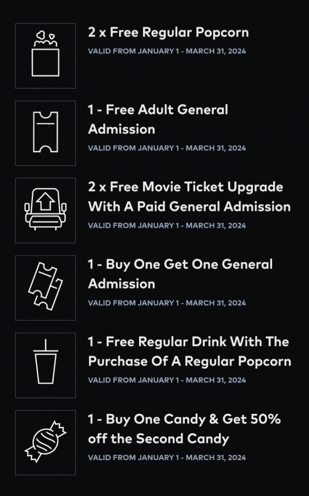The height and width of the screenshot is (496, 309).
Task: Click 'With A Paid General Admission' text line
Action: (x=189, y=207)
